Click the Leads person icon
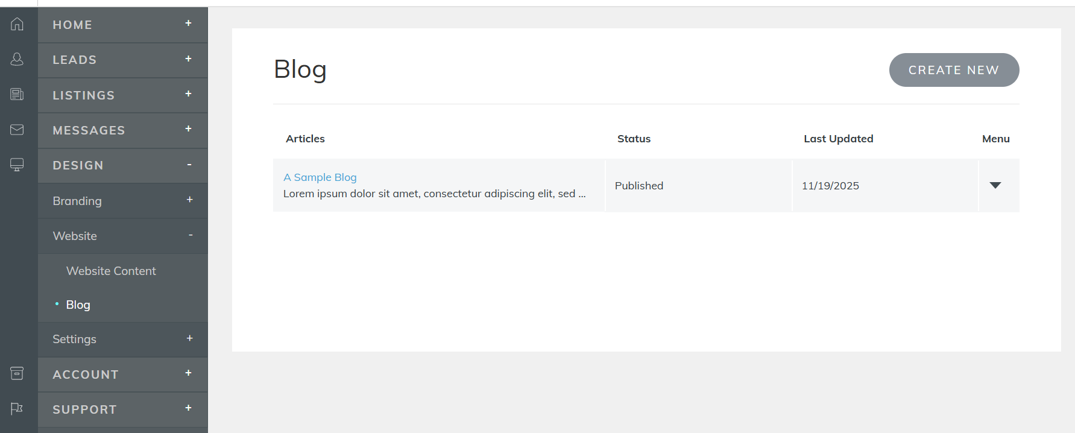Viewport: 1075px width, 433px height. [17, 59]
